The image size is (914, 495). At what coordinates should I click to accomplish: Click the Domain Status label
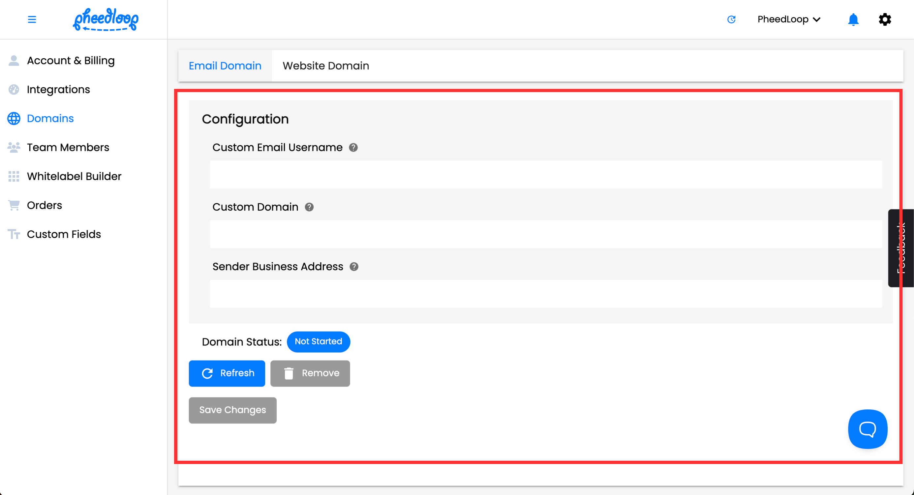click(242, 342)
